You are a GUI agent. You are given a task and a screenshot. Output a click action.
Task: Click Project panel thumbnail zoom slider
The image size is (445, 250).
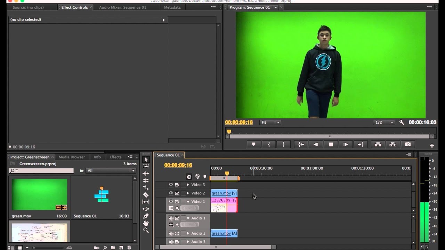click(49, 248)
